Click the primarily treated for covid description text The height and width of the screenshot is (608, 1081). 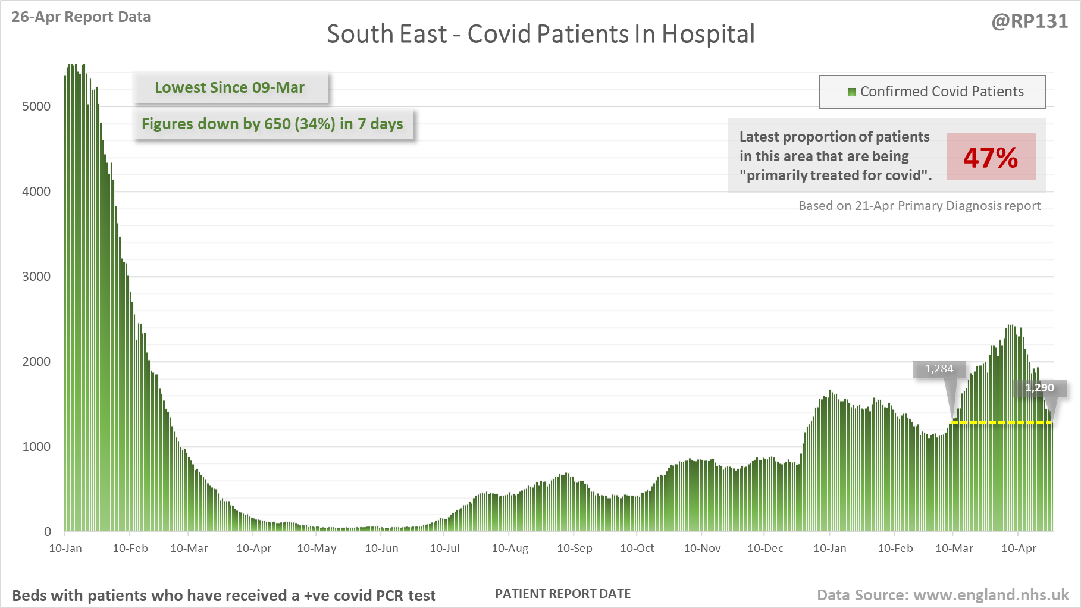click(835, 156)
